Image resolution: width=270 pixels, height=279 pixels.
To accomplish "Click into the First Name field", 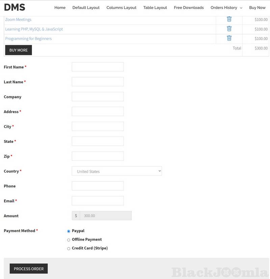I will (x=98, y=67).
